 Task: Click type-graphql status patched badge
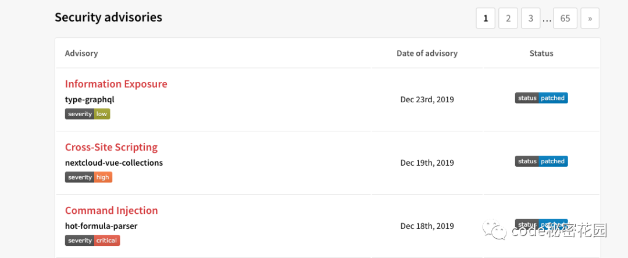pyautogui.click(x=541, y=98)
